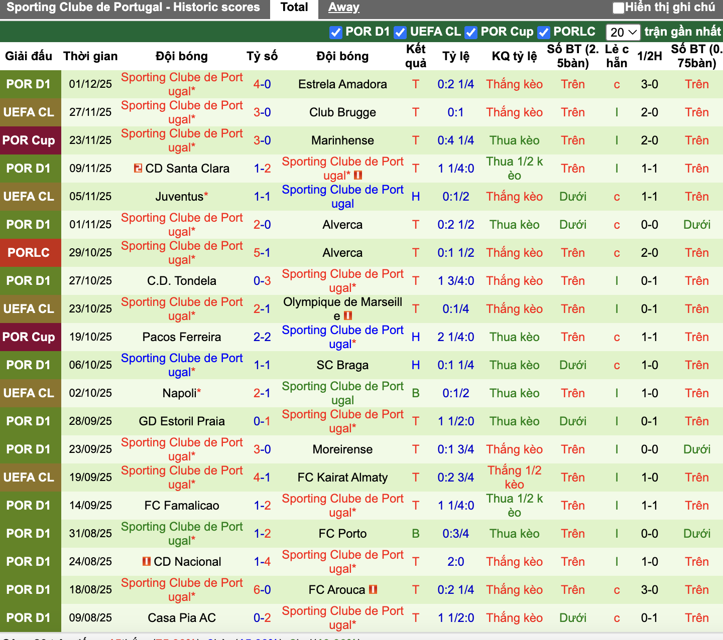Click the UEFA CL label on 27/11/25
Screen dimensions: 723x640
tap(29, 112)
